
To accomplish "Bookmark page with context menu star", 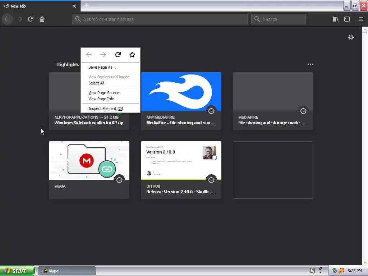I will coord(132,55).
